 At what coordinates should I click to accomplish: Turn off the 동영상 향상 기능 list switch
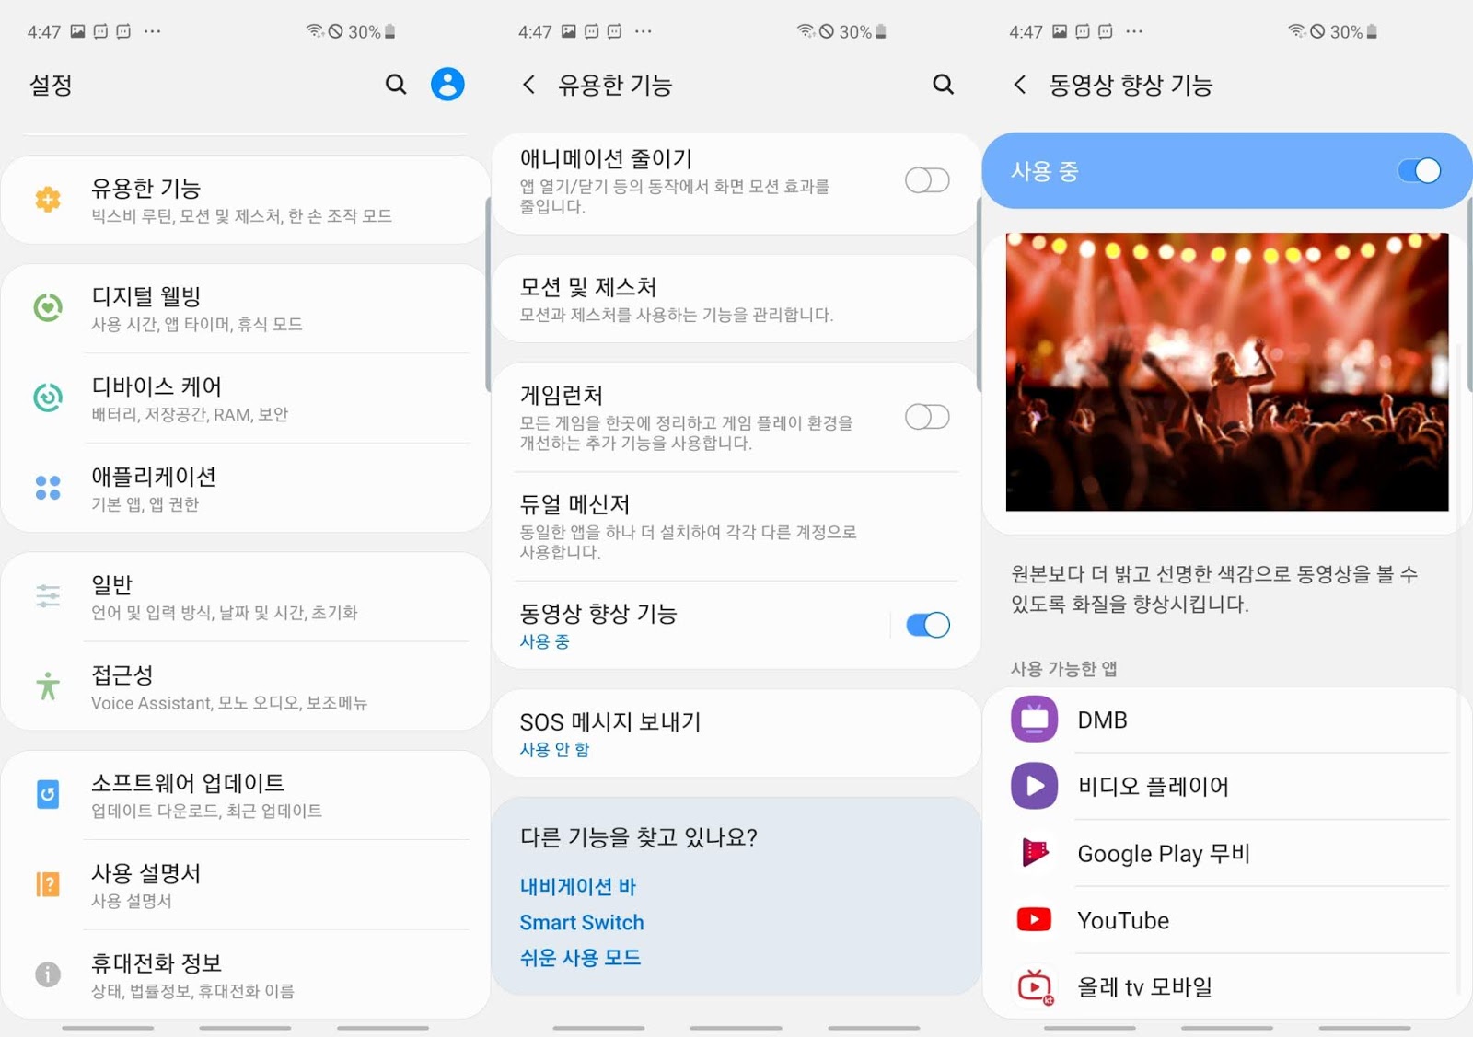(927, 625)
